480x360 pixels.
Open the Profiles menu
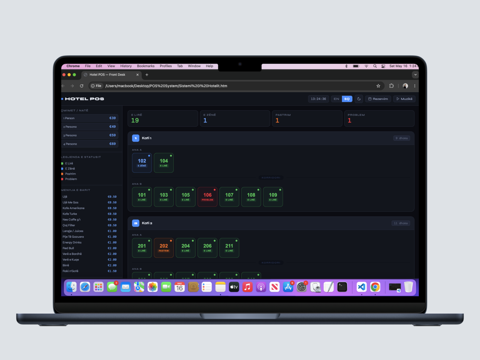pyautogui.click(x=166, y=66)
